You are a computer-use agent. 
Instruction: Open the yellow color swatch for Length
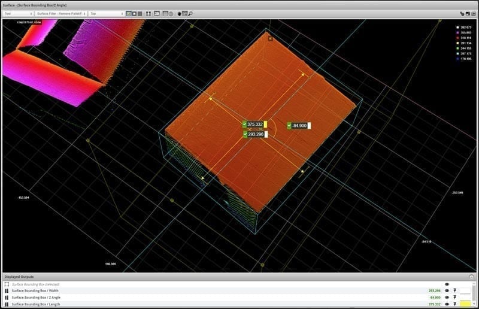(x=465, y=304)
